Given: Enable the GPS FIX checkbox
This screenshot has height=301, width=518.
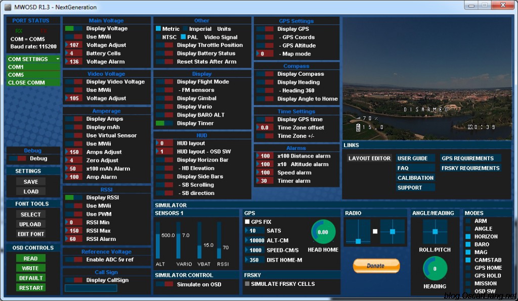Looking at the screenshot, I should [x=247, y=222].
